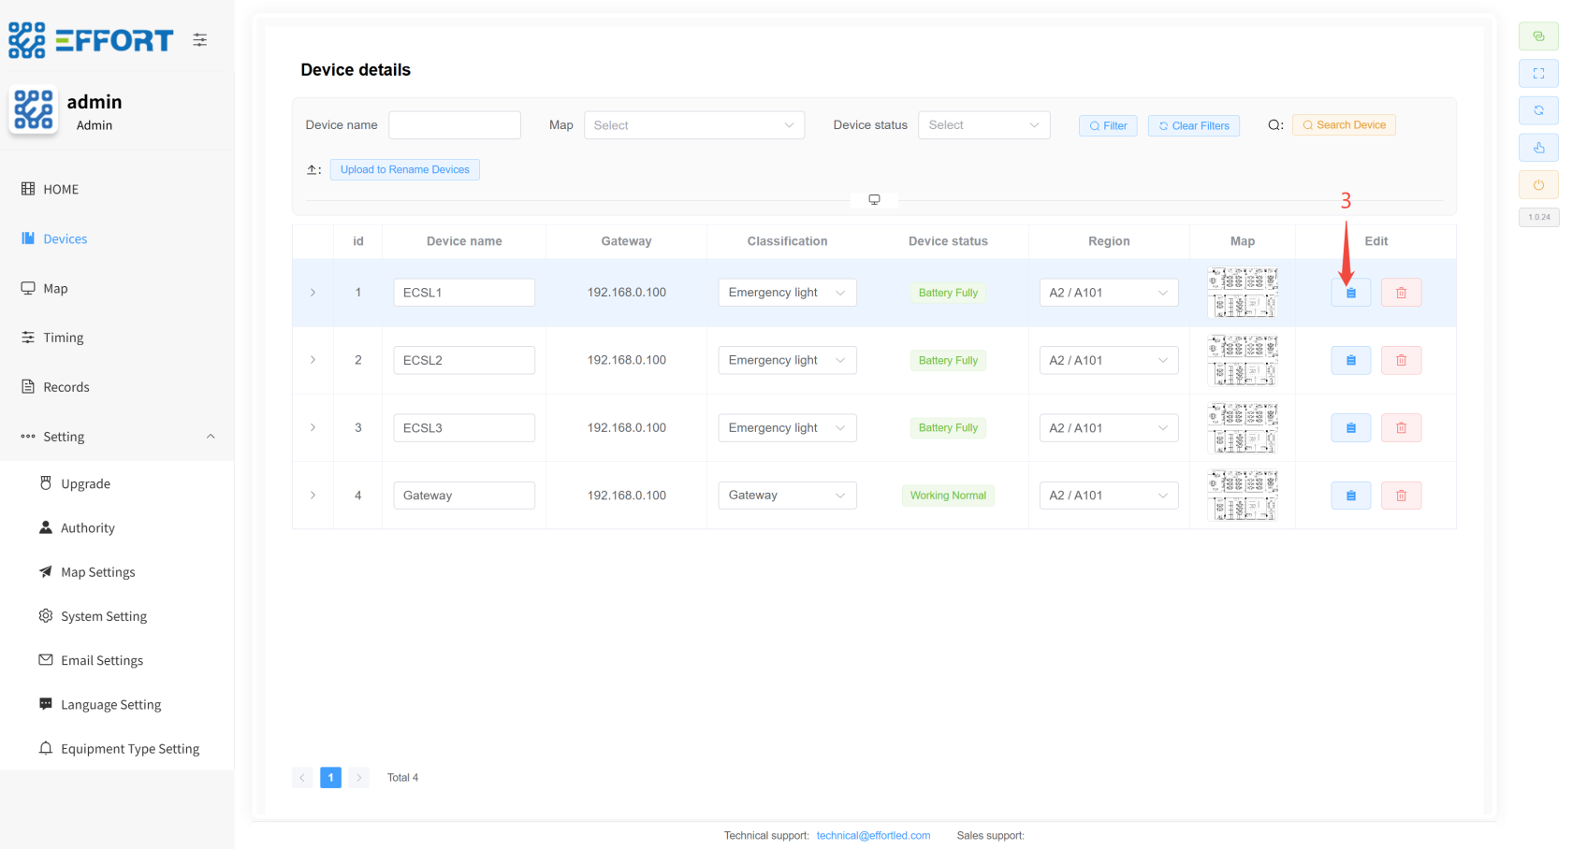Click the pointing hand icon in right toolbar
This screenshot has width=1572, height=849.
pyautogui.click(x=1538, y=148)
